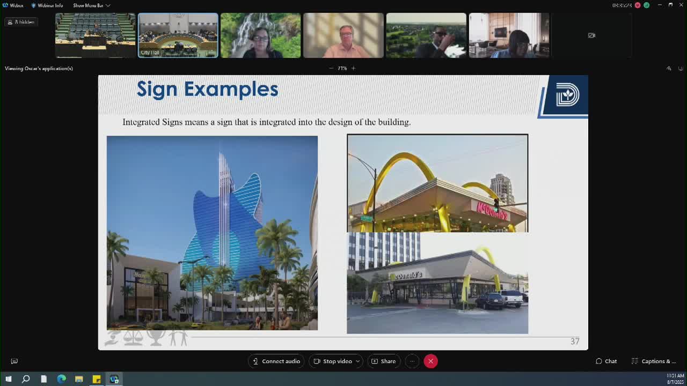This screenshot has width=687, height=386.
Task: Open the white document icon in the taskbar
Action: click(43, 379)
